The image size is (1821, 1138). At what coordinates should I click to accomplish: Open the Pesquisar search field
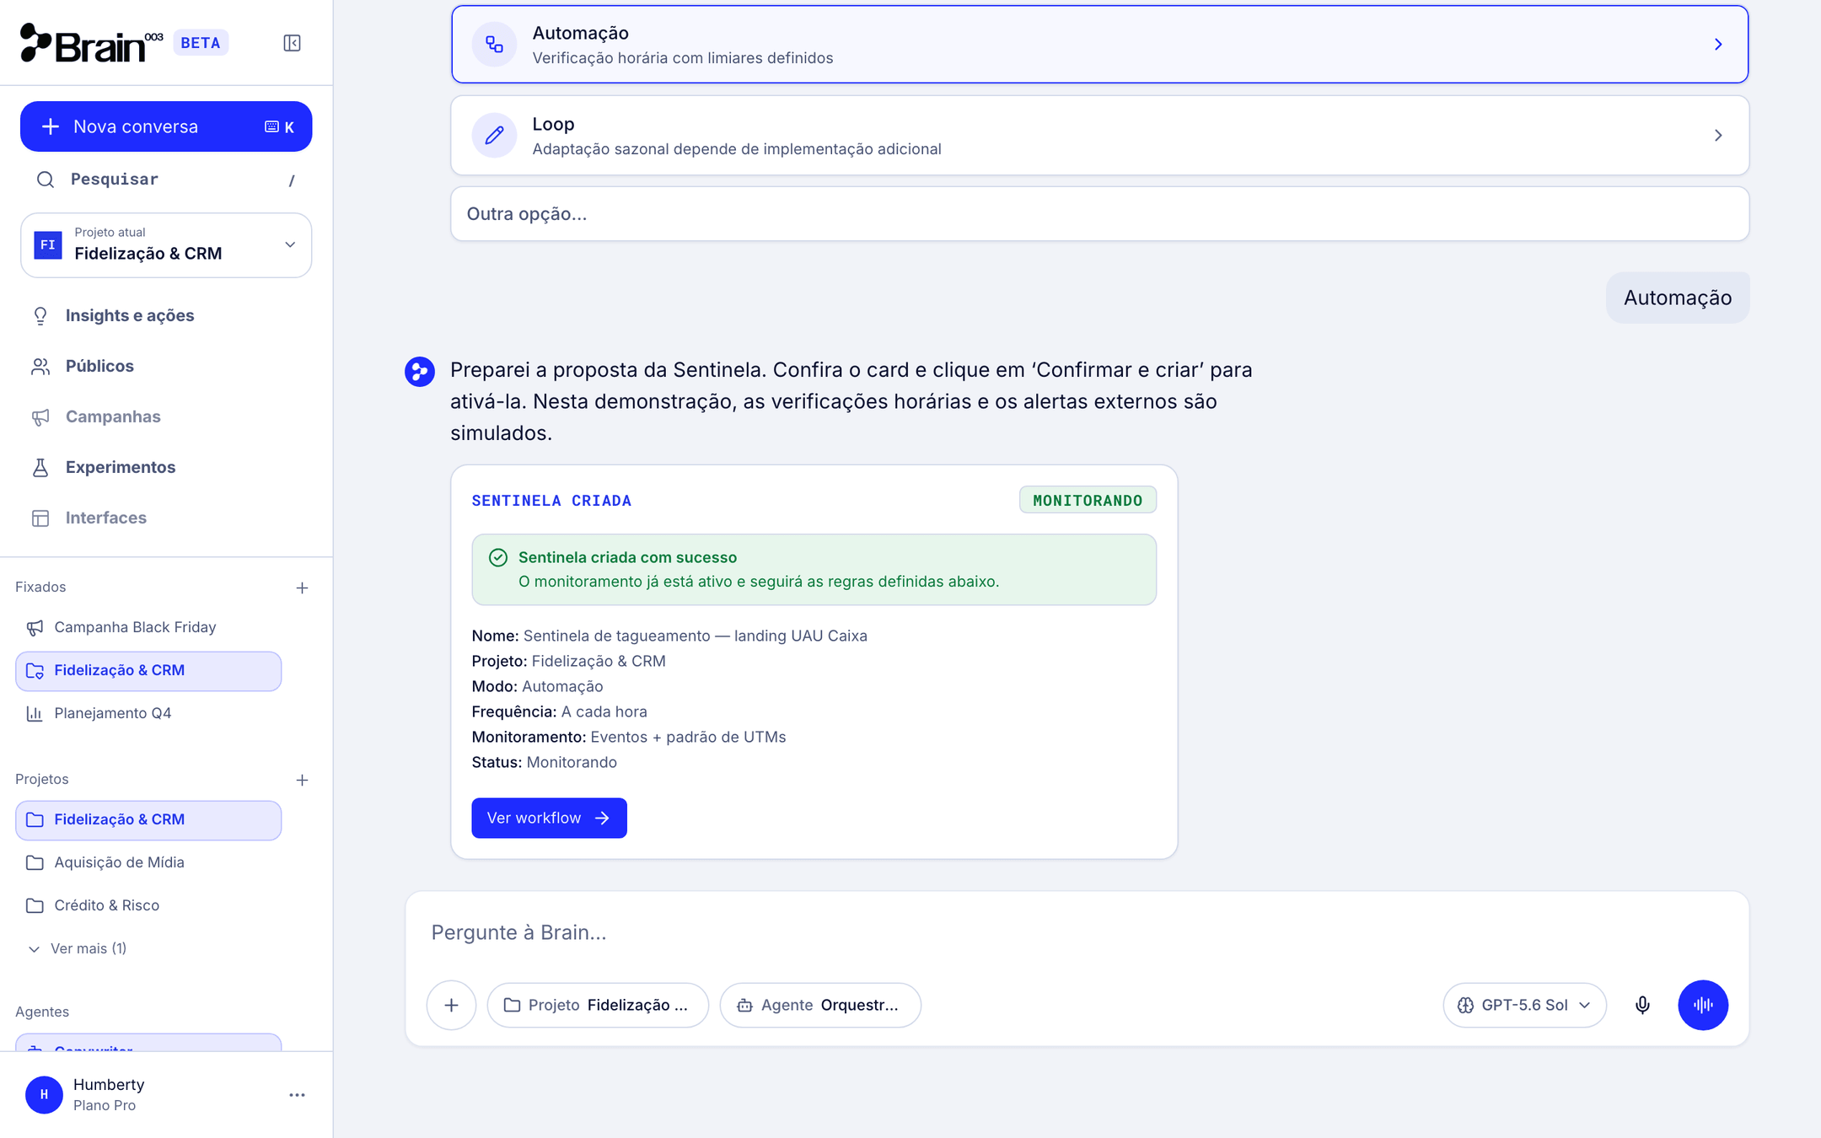click(x=166, y=180)
